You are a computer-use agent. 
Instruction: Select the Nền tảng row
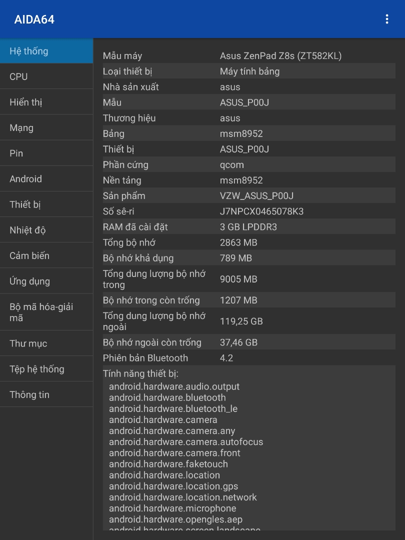click(249, 180)
